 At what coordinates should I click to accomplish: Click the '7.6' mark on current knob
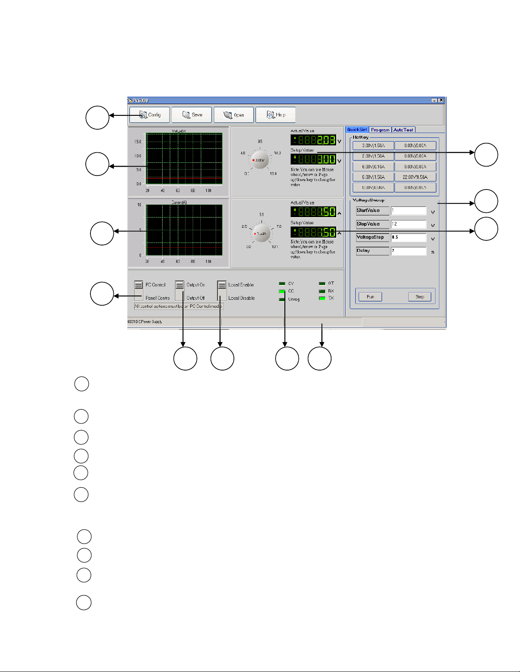pos(279,226)
